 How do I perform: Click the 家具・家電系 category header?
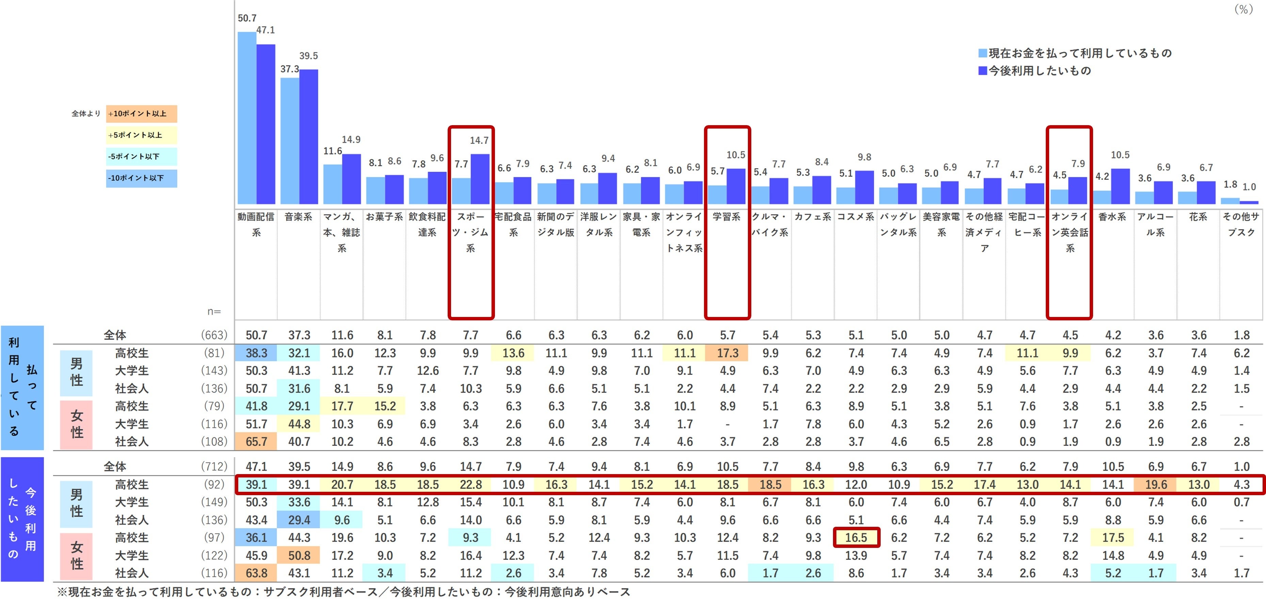click(641, 224)
